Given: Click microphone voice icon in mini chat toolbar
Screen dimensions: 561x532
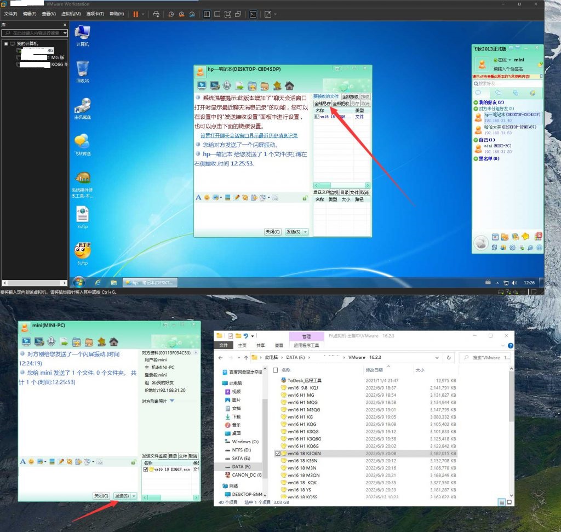Looking at the screenshot, I should (51, 342).
